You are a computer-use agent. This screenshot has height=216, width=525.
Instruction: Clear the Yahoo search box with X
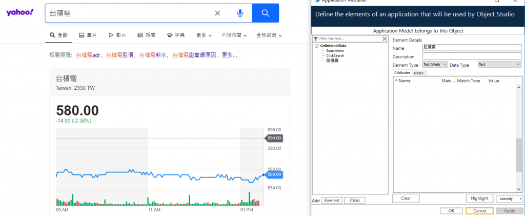tap(217, 13)
